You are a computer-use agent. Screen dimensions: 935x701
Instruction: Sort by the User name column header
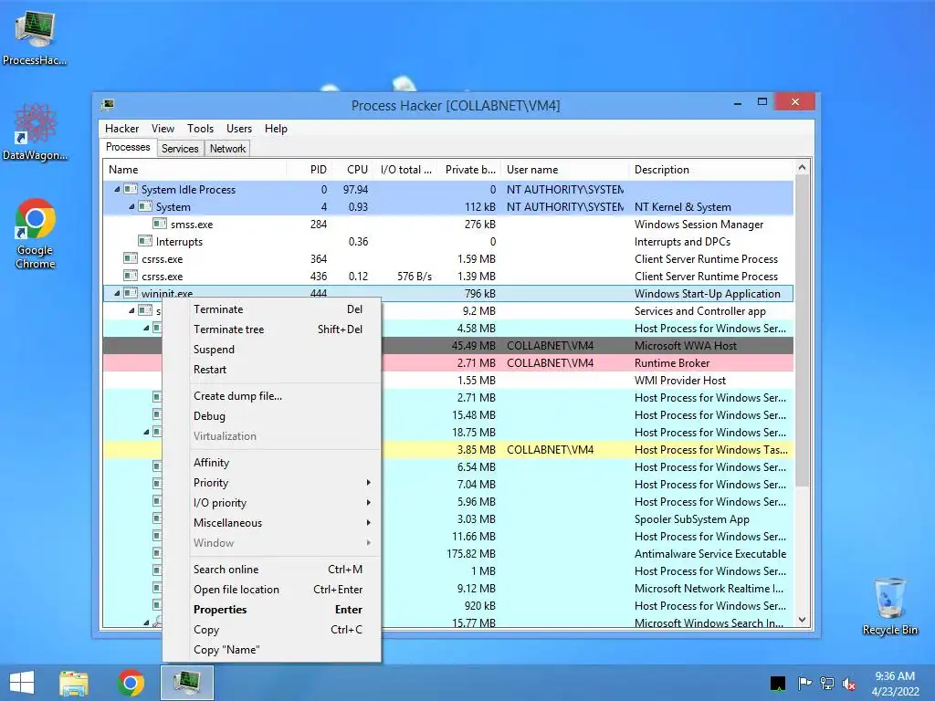[x=564, y=169]
